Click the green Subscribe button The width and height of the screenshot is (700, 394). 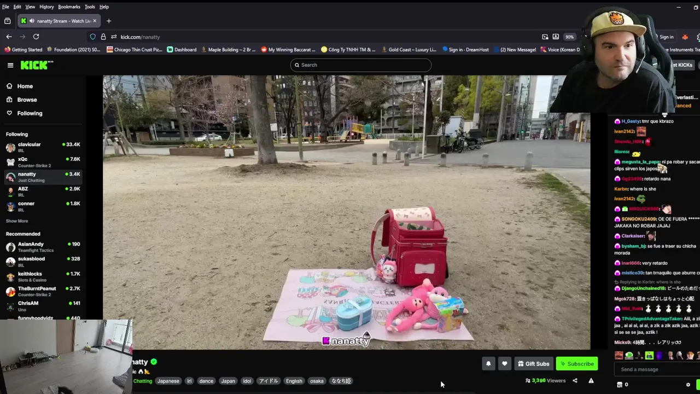[x=577, y=363]
